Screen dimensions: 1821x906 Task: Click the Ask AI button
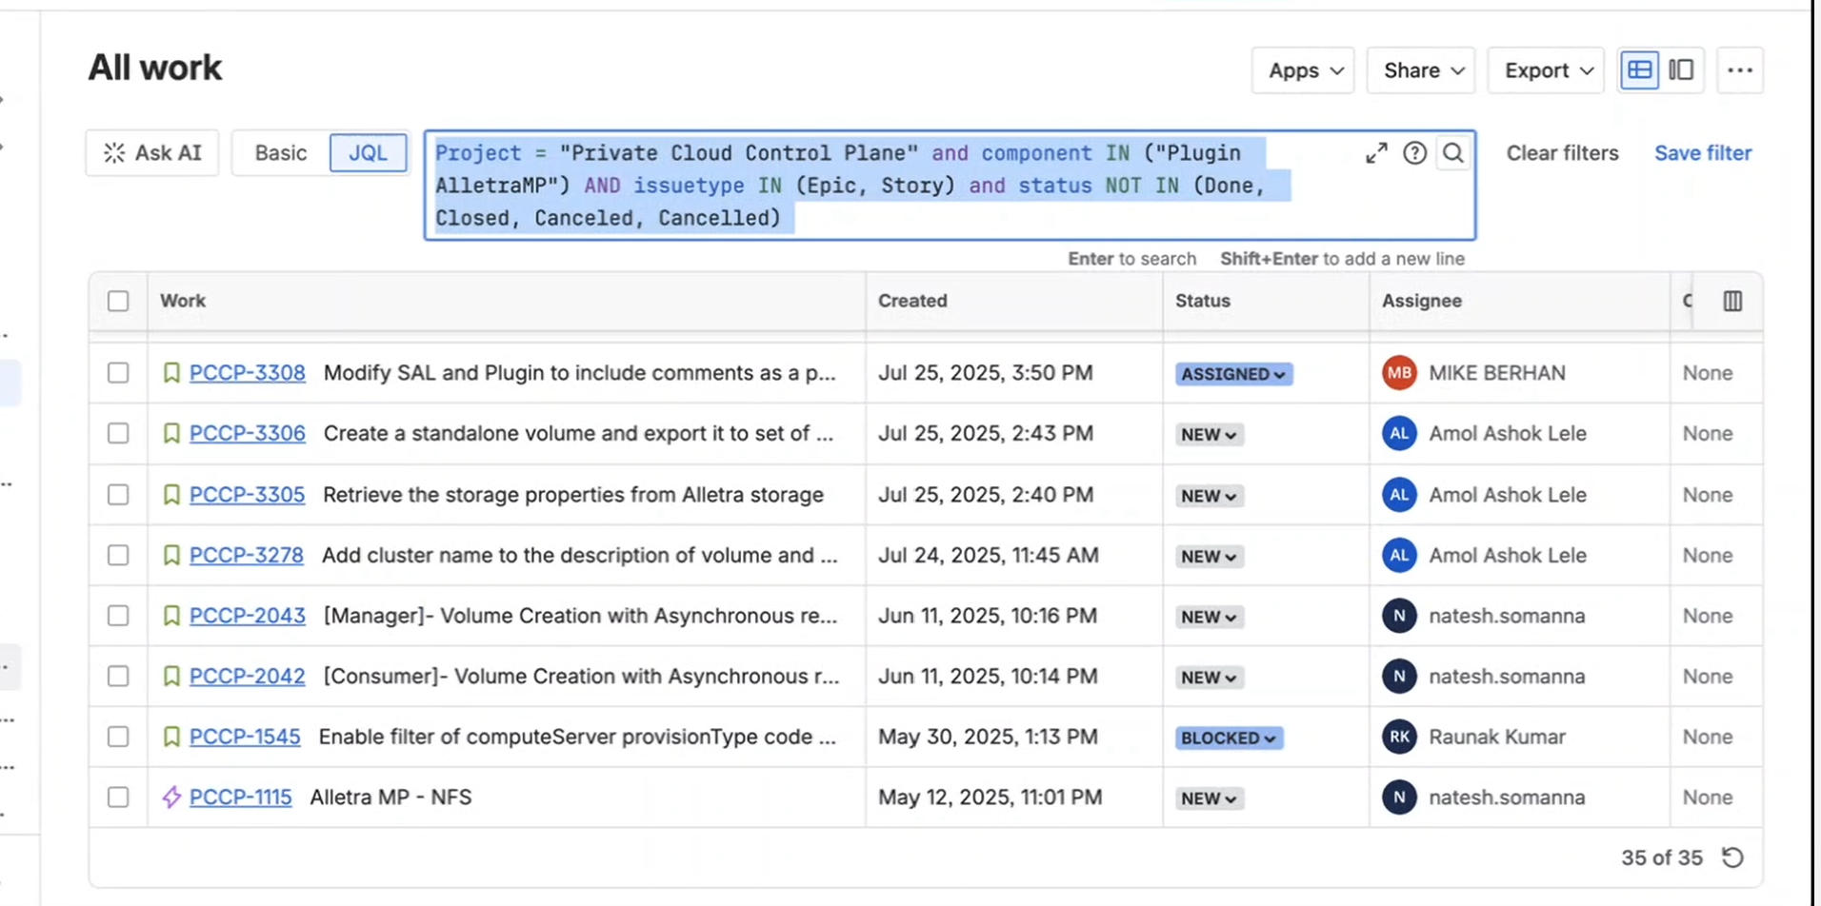tap(152, 153)
